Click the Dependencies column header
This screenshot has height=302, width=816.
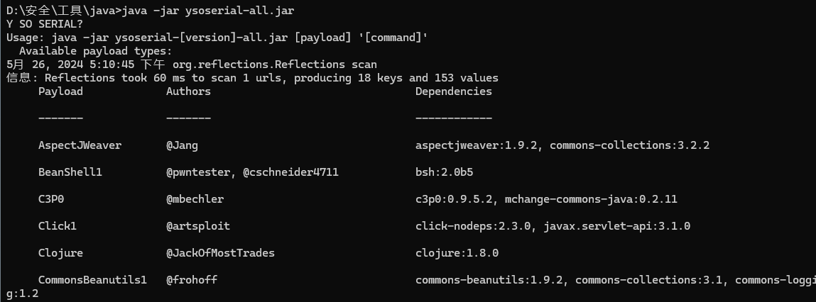click(453, 91)
